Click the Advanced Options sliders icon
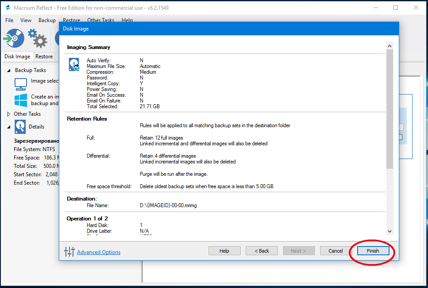Viewport: 428px width, 288px height. pyautogui.click(x=69, y=251)
